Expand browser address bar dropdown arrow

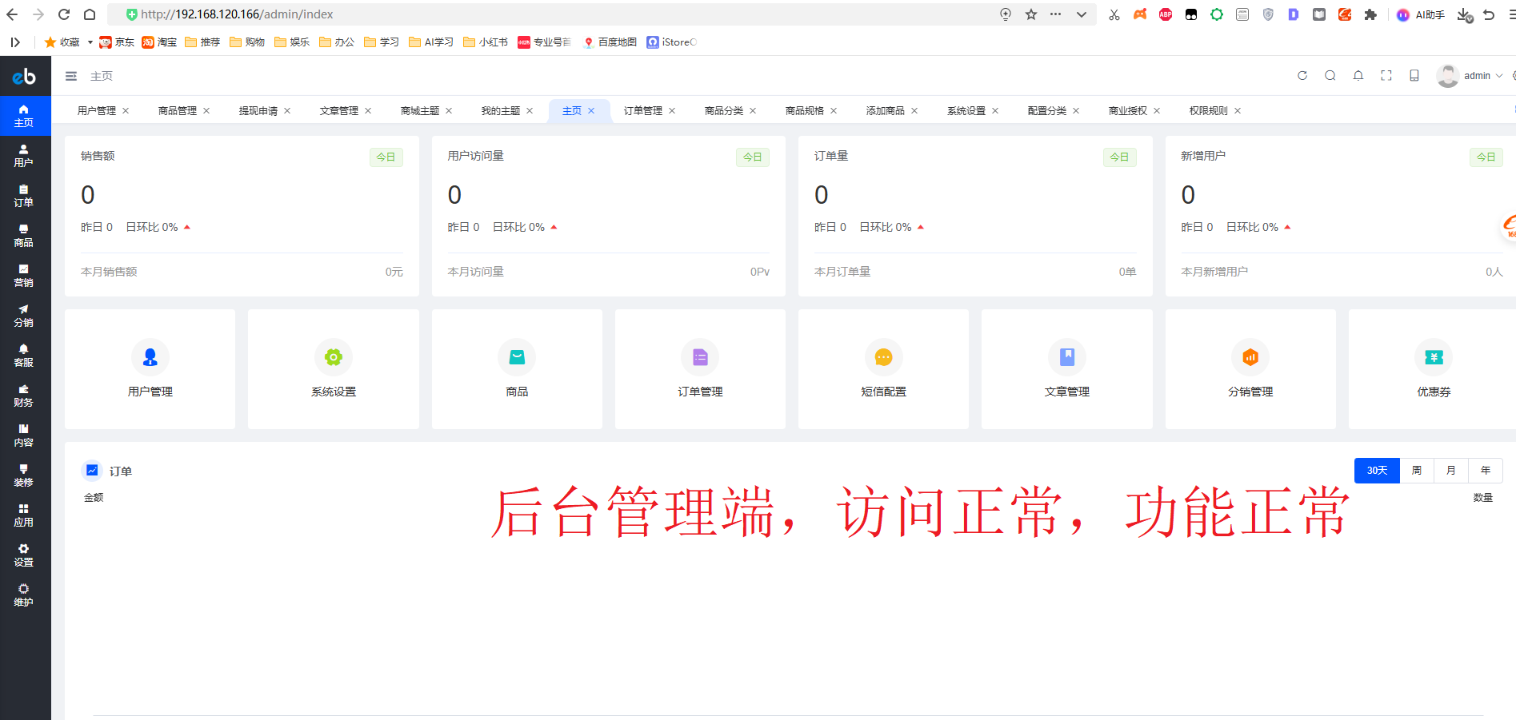(x=1082, y=14)
